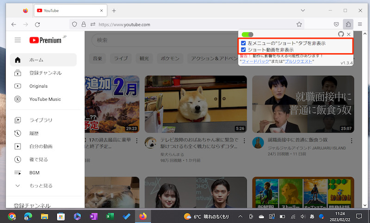Click the YouTube Premium logo

[x=45, y=40]
